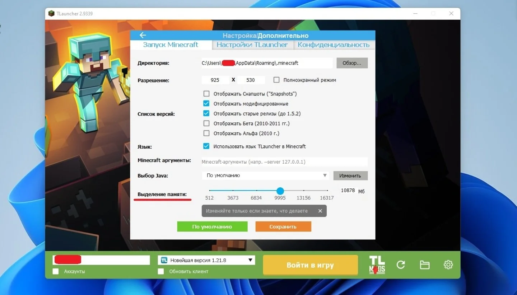Click the 13156 value under slider
This screenshot has height=295, width=517.
(303, 198)
